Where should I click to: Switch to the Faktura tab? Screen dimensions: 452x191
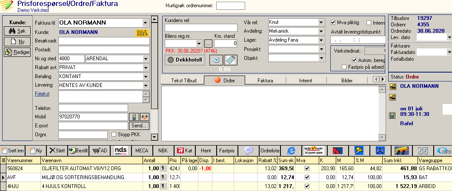click(x=265, y=81)
